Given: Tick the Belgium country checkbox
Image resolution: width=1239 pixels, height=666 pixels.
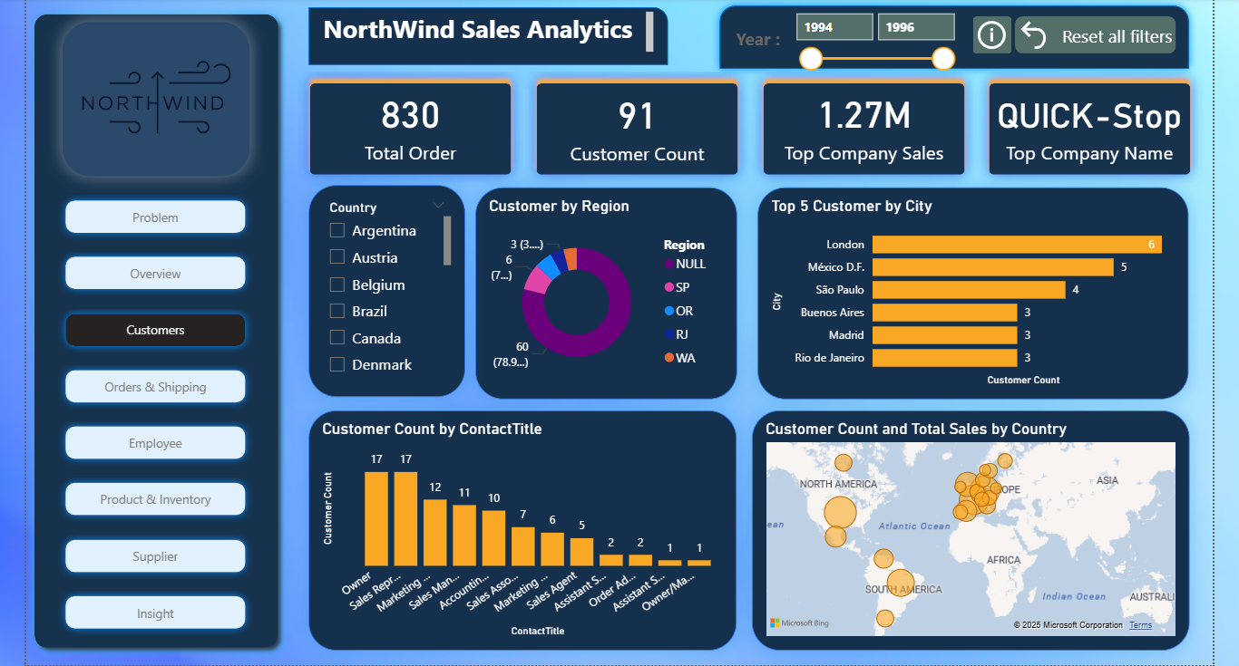Looking at the screenshot, I should click(337, 285).
